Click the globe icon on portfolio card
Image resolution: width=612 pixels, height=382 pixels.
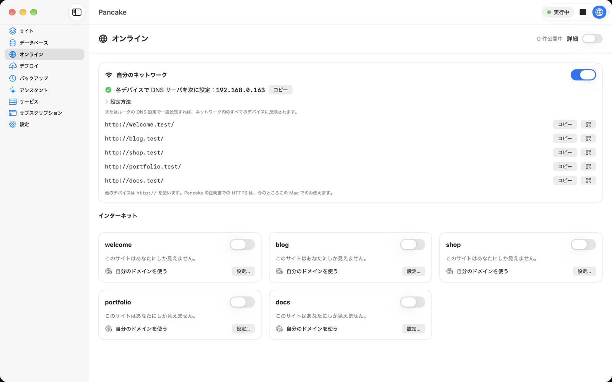pos(109,329)
